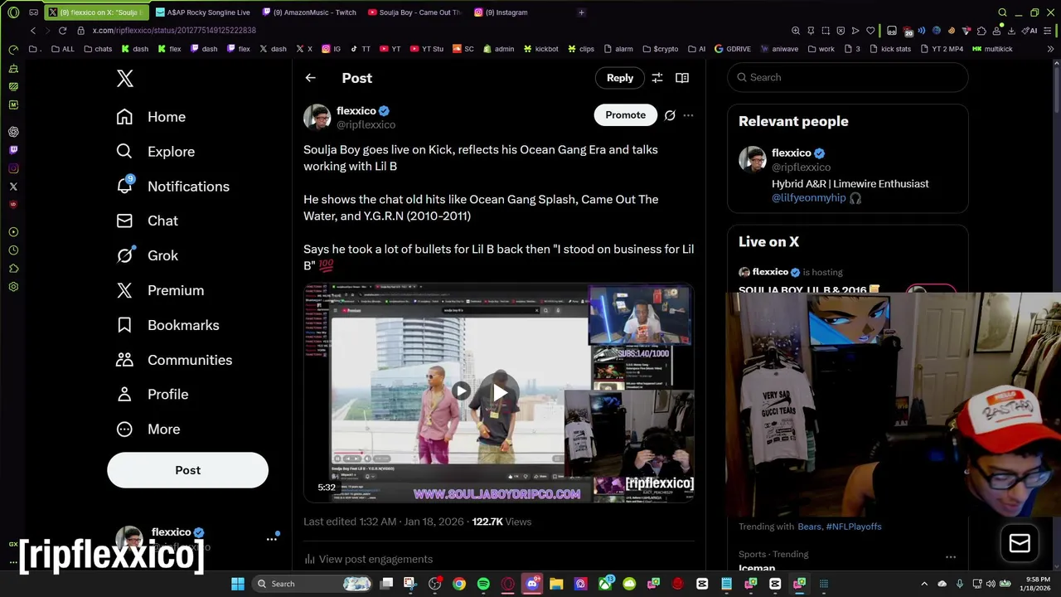Open the aniwave bookmark

pos(778,49)
